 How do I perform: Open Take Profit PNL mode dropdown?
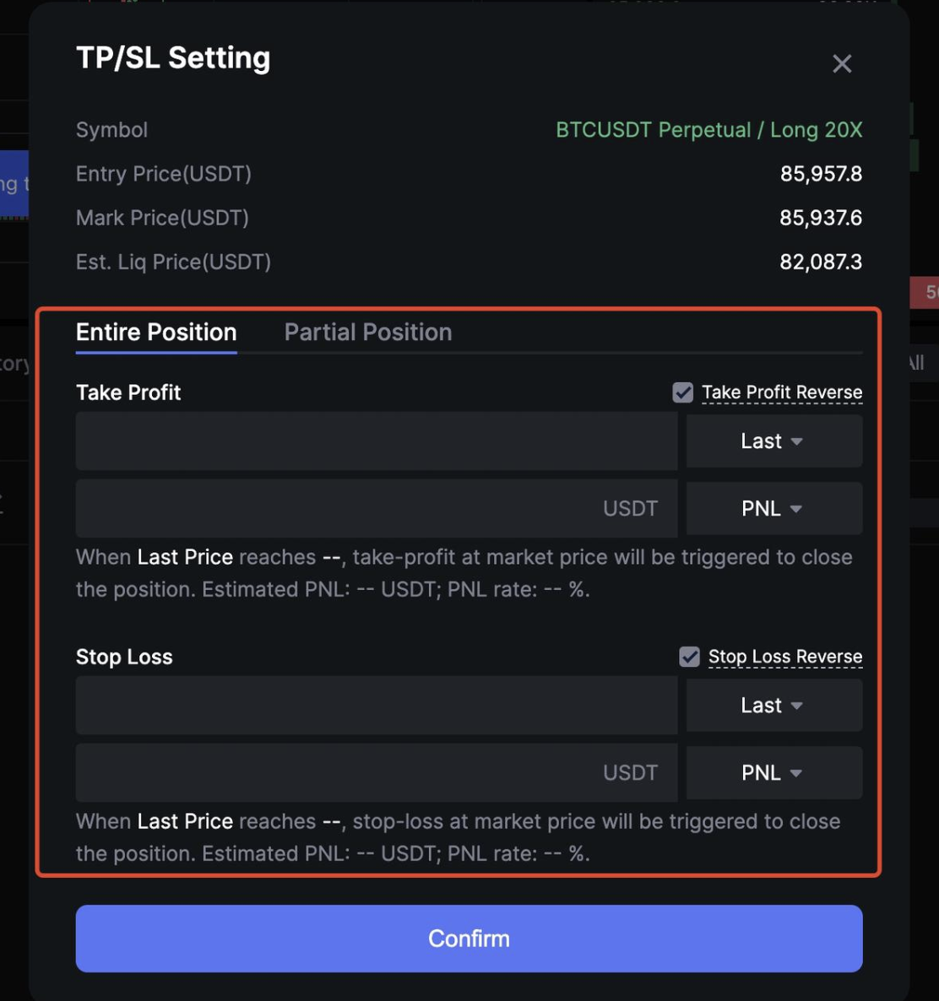[773, 508]
